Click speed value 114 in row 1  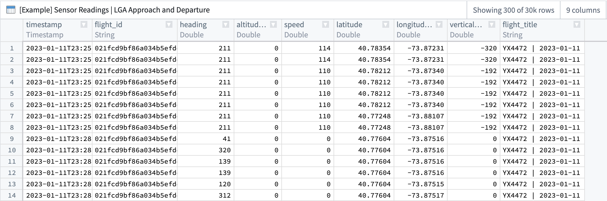(x=324, y=48)
